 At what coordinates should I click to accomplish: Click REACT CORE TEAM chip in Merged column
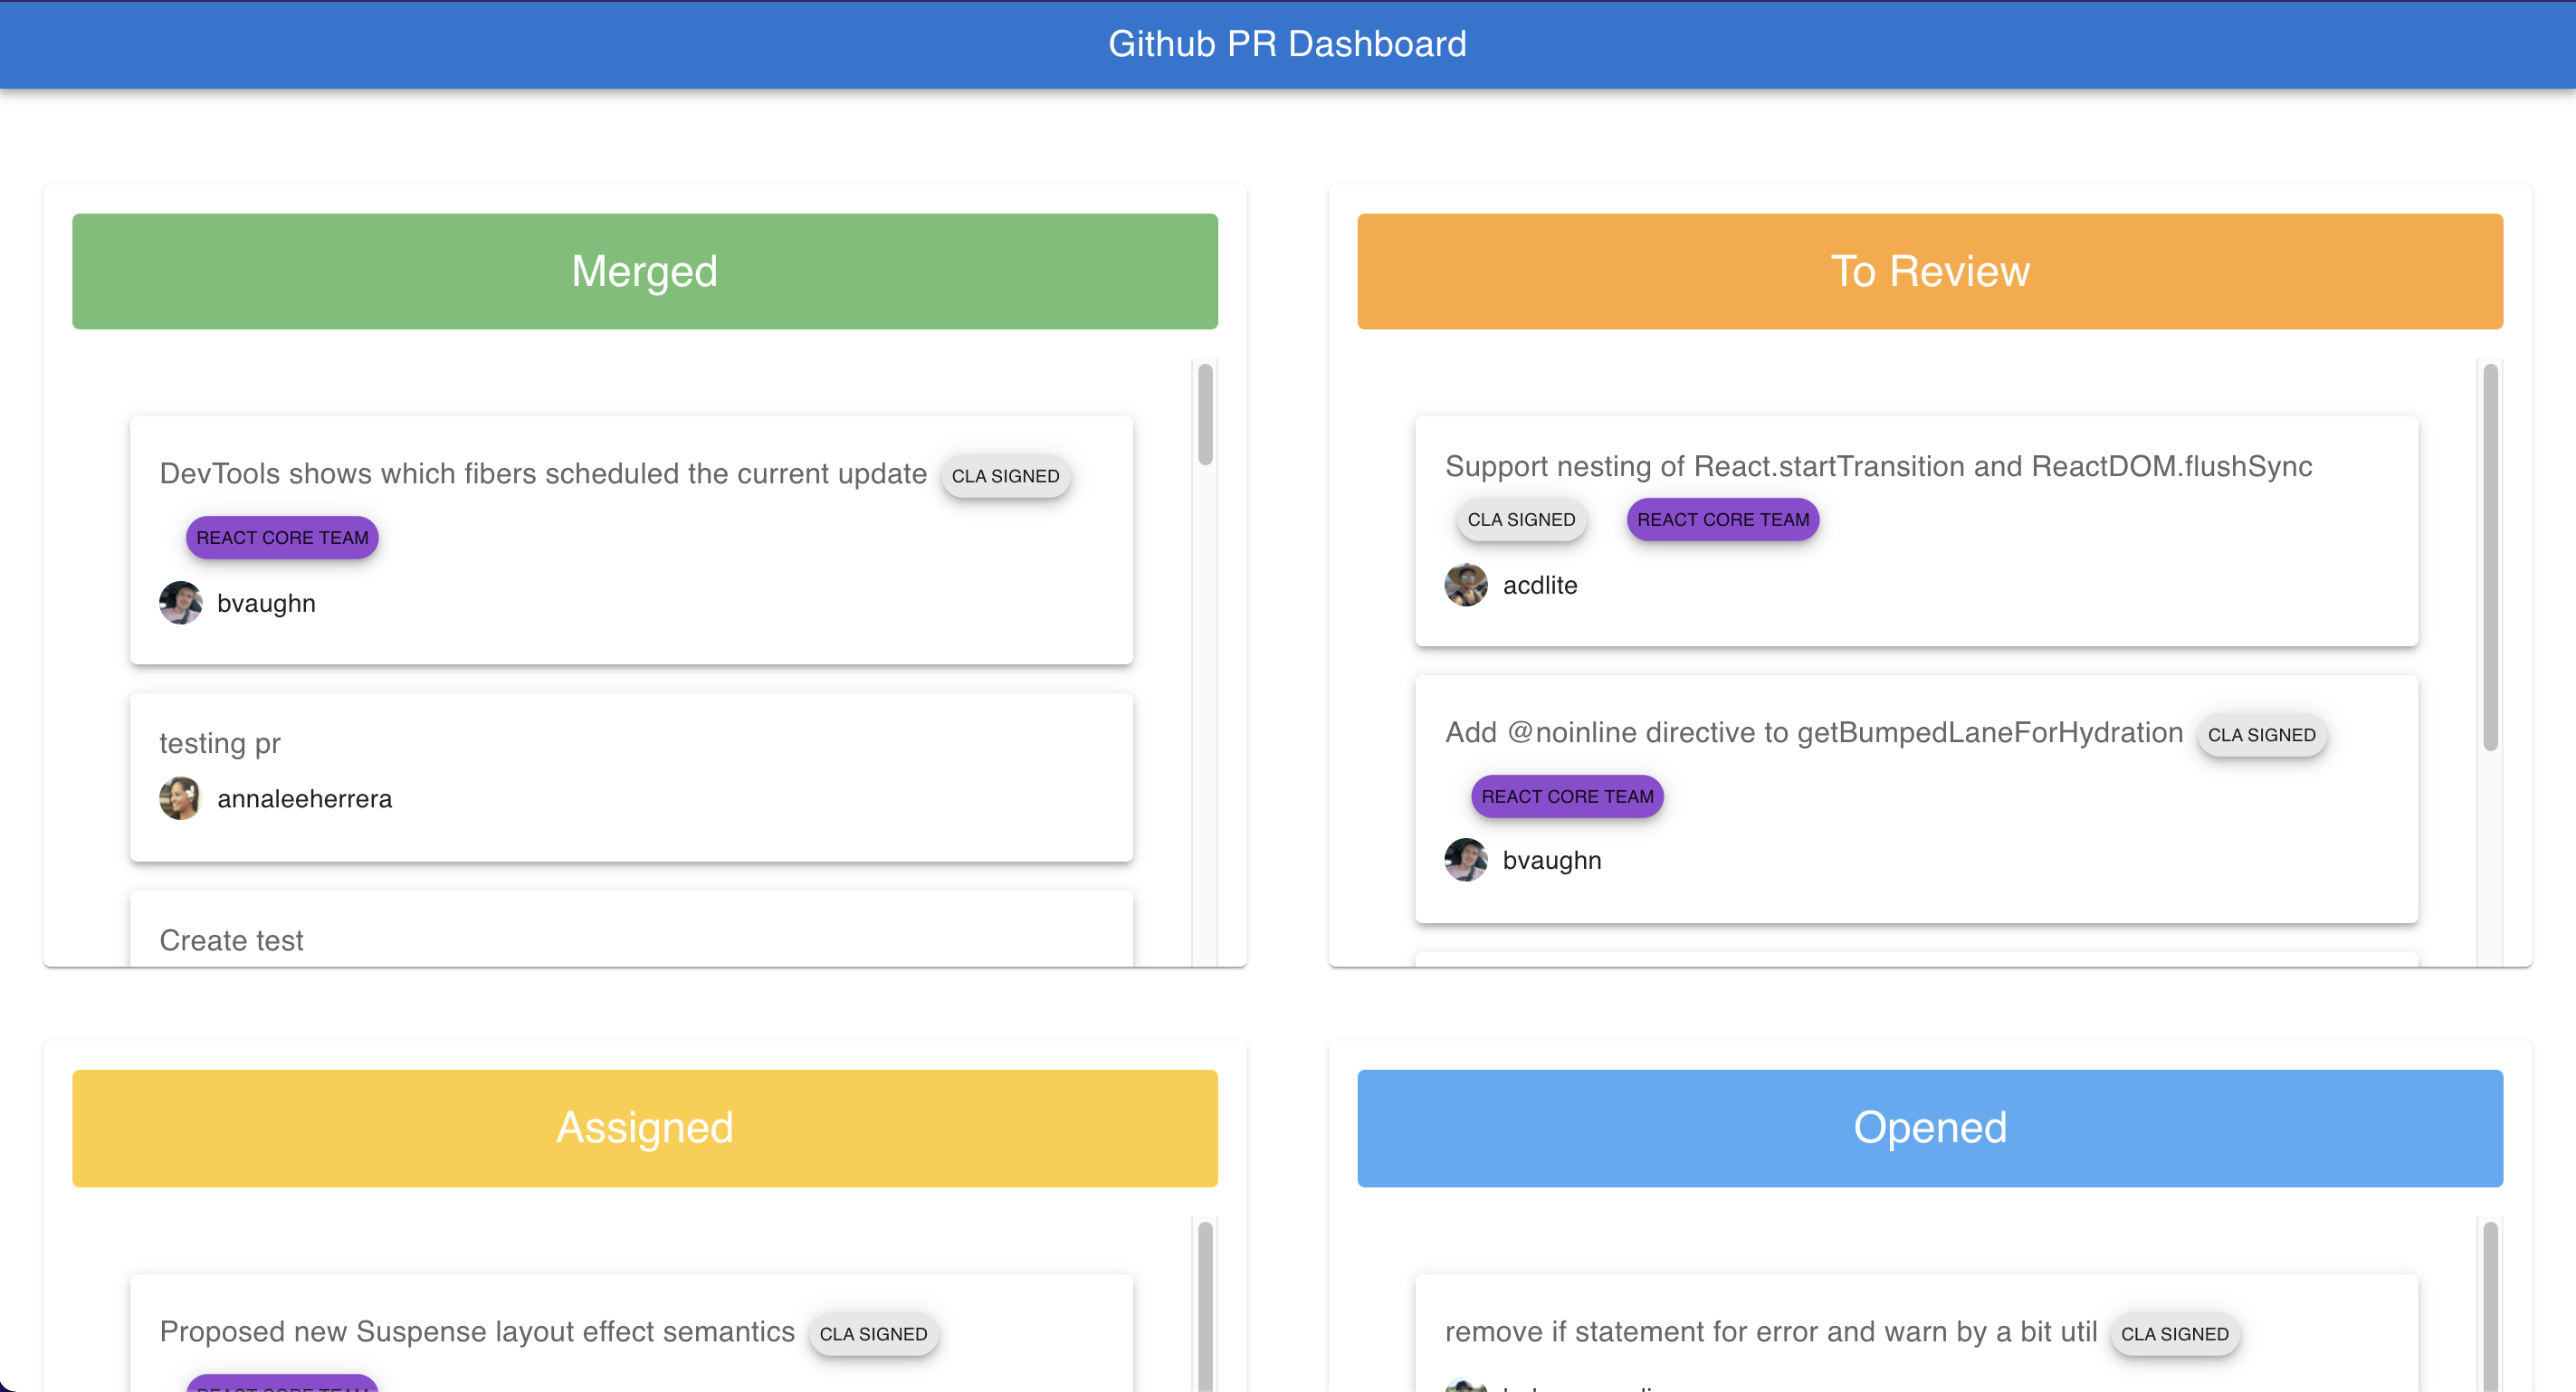pyautogui.click(x=282, y=538)
